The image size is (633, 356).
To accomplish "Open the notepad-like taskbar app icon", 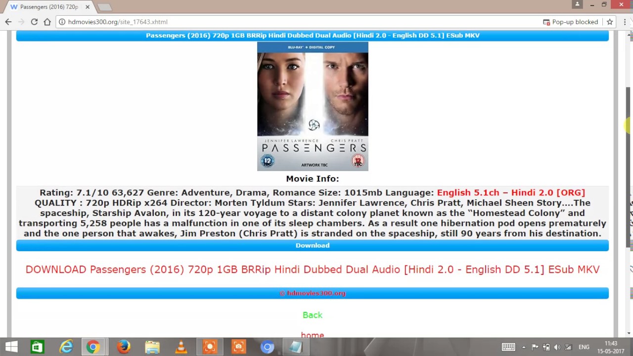I will coord(296,347).
